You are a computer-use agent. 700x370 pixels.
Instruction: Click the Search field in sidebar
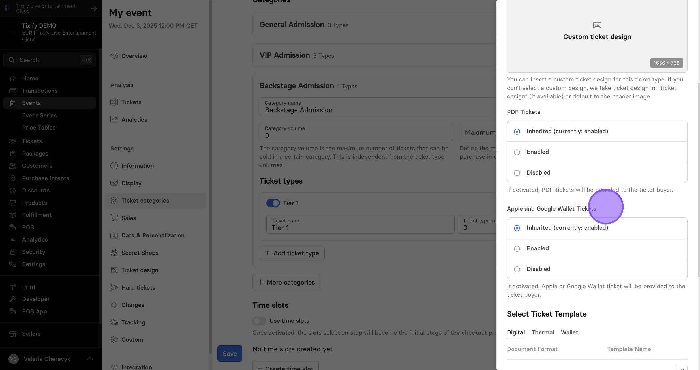click(50, 60)
